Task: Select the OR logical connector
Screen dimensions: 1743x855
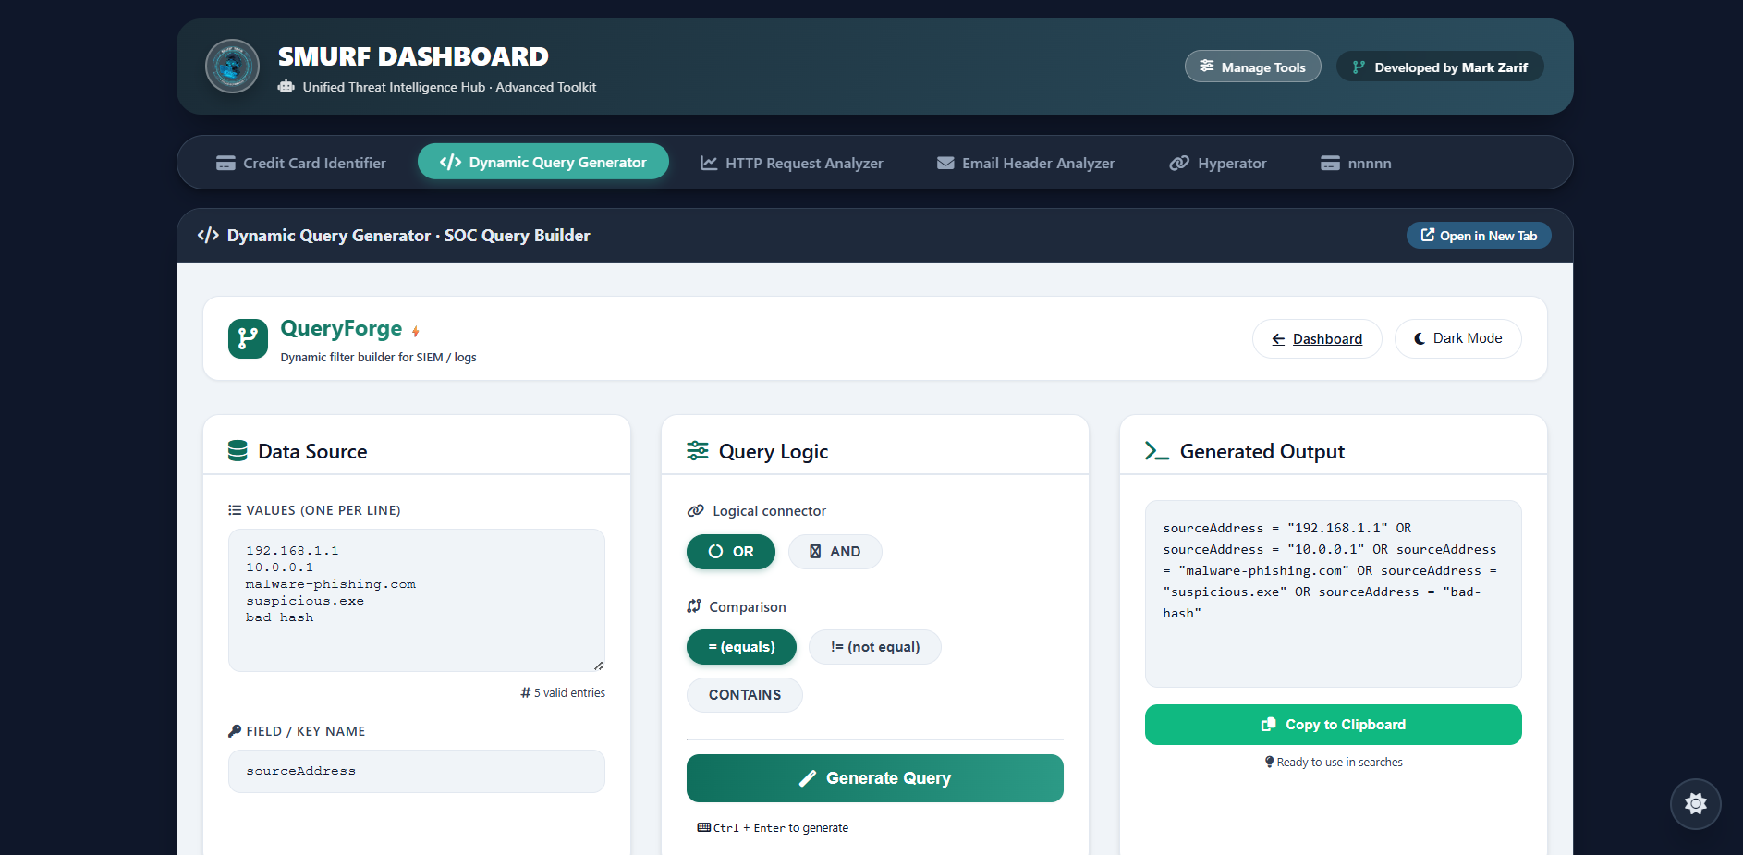Action: [x=731, y=552]
